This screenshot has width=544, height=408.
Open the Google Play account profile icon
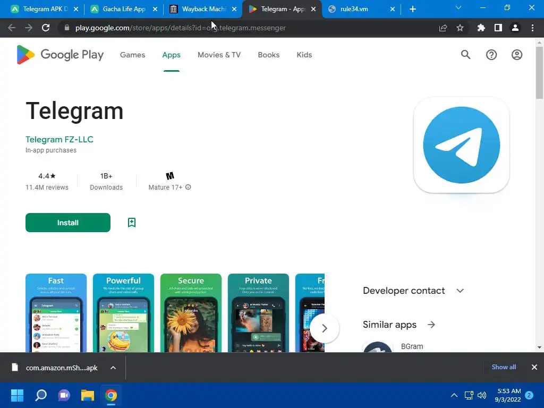[x=517, y=55]
